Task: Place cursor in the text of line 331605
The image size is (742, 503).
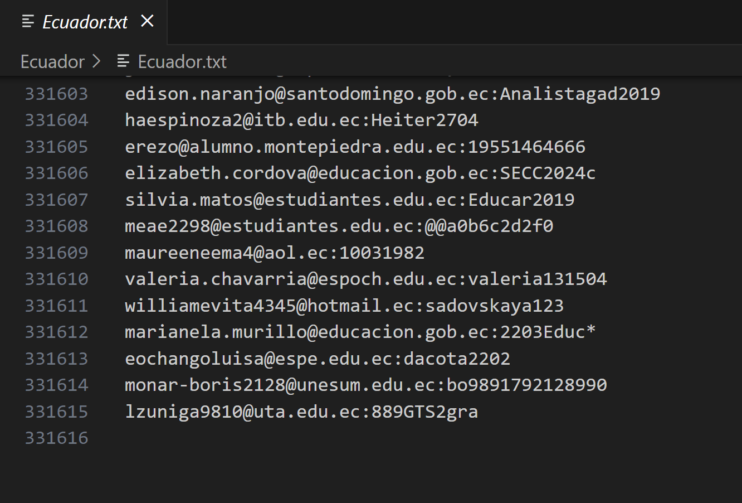Action: coord(355,147)
